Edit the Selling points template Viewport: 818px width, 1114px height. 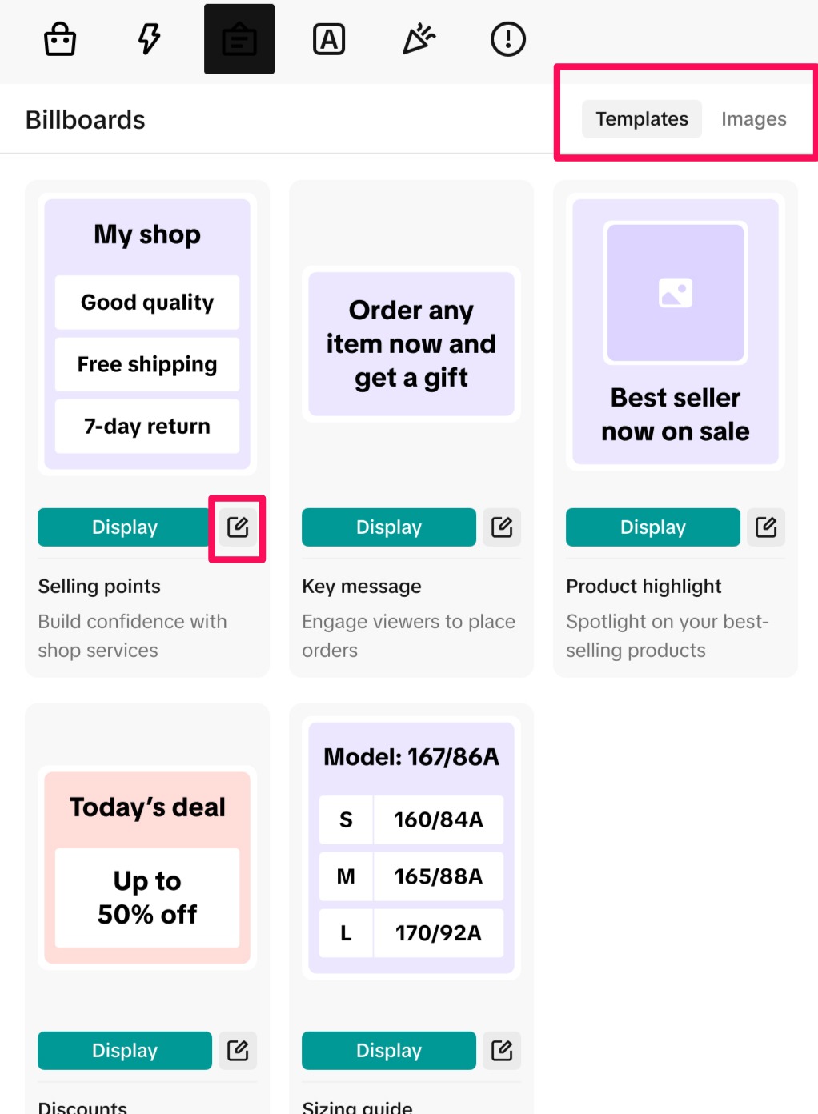[238, 527]
